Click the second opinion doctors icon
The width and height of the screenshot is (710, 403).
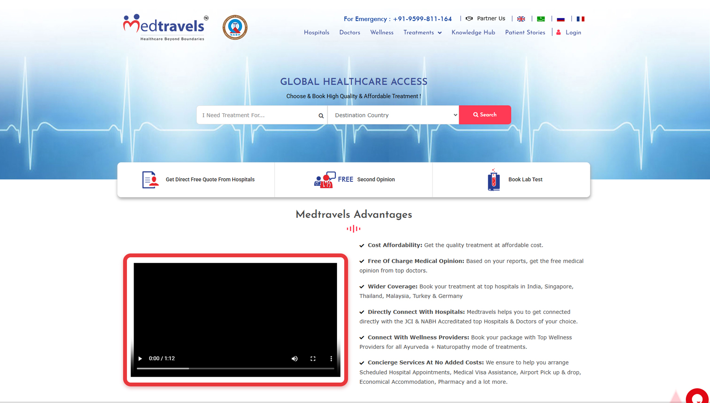tap(325, 180)
